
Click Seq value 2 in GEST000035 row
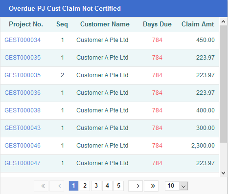(62, 75)
